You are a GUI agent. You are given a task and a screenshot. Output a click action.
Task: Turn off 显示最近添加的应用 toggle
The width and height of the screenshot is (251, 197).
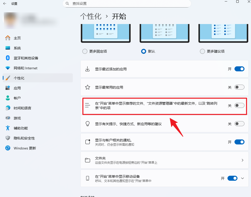239,69
